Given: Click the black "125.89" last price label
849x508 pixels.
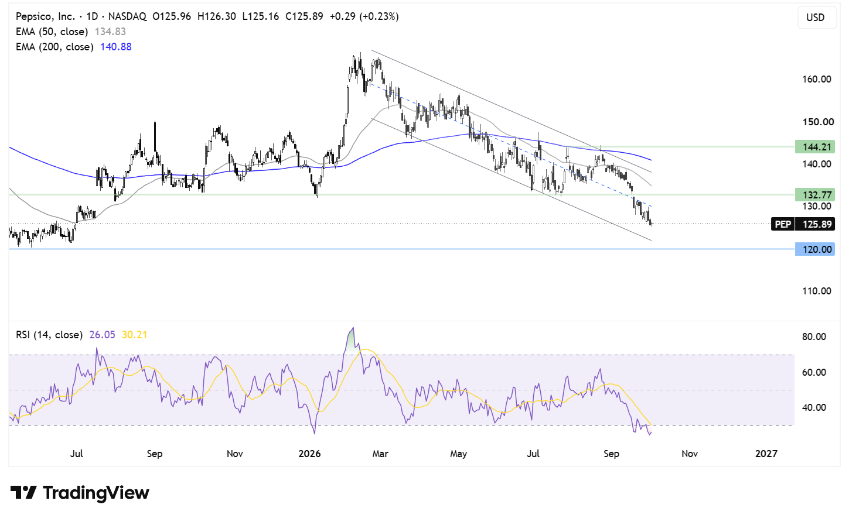Looking at the screenshot, I should click(x=816, y=224).
